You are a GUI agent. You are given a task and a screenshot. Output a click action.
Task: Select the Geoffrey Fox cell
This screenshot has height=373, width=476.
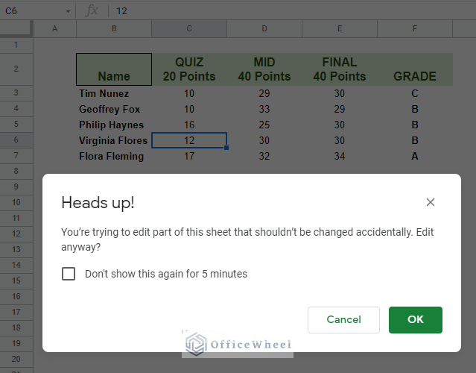point(114,109)
